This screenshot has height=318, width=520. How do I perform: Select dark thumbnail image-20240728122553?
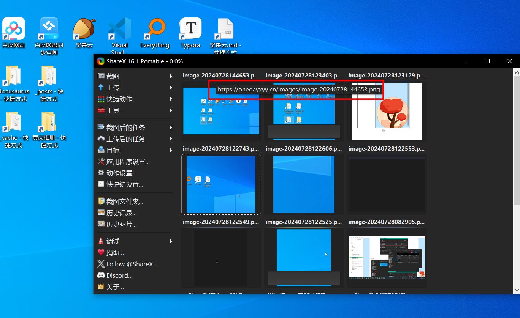[387, 184]
